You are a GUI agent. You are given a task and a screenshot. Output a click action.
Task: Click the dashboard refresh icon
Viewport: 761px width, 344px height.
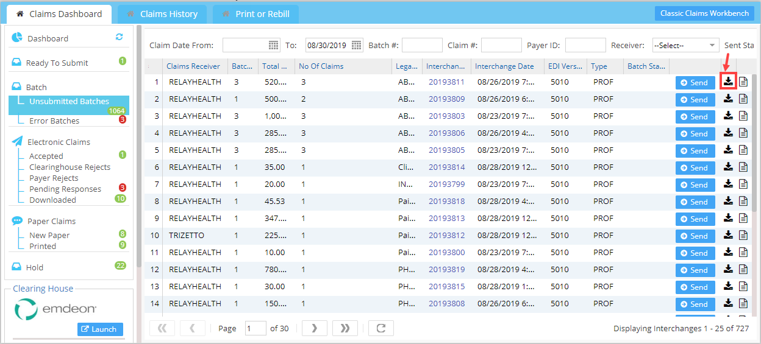point(120,37)
